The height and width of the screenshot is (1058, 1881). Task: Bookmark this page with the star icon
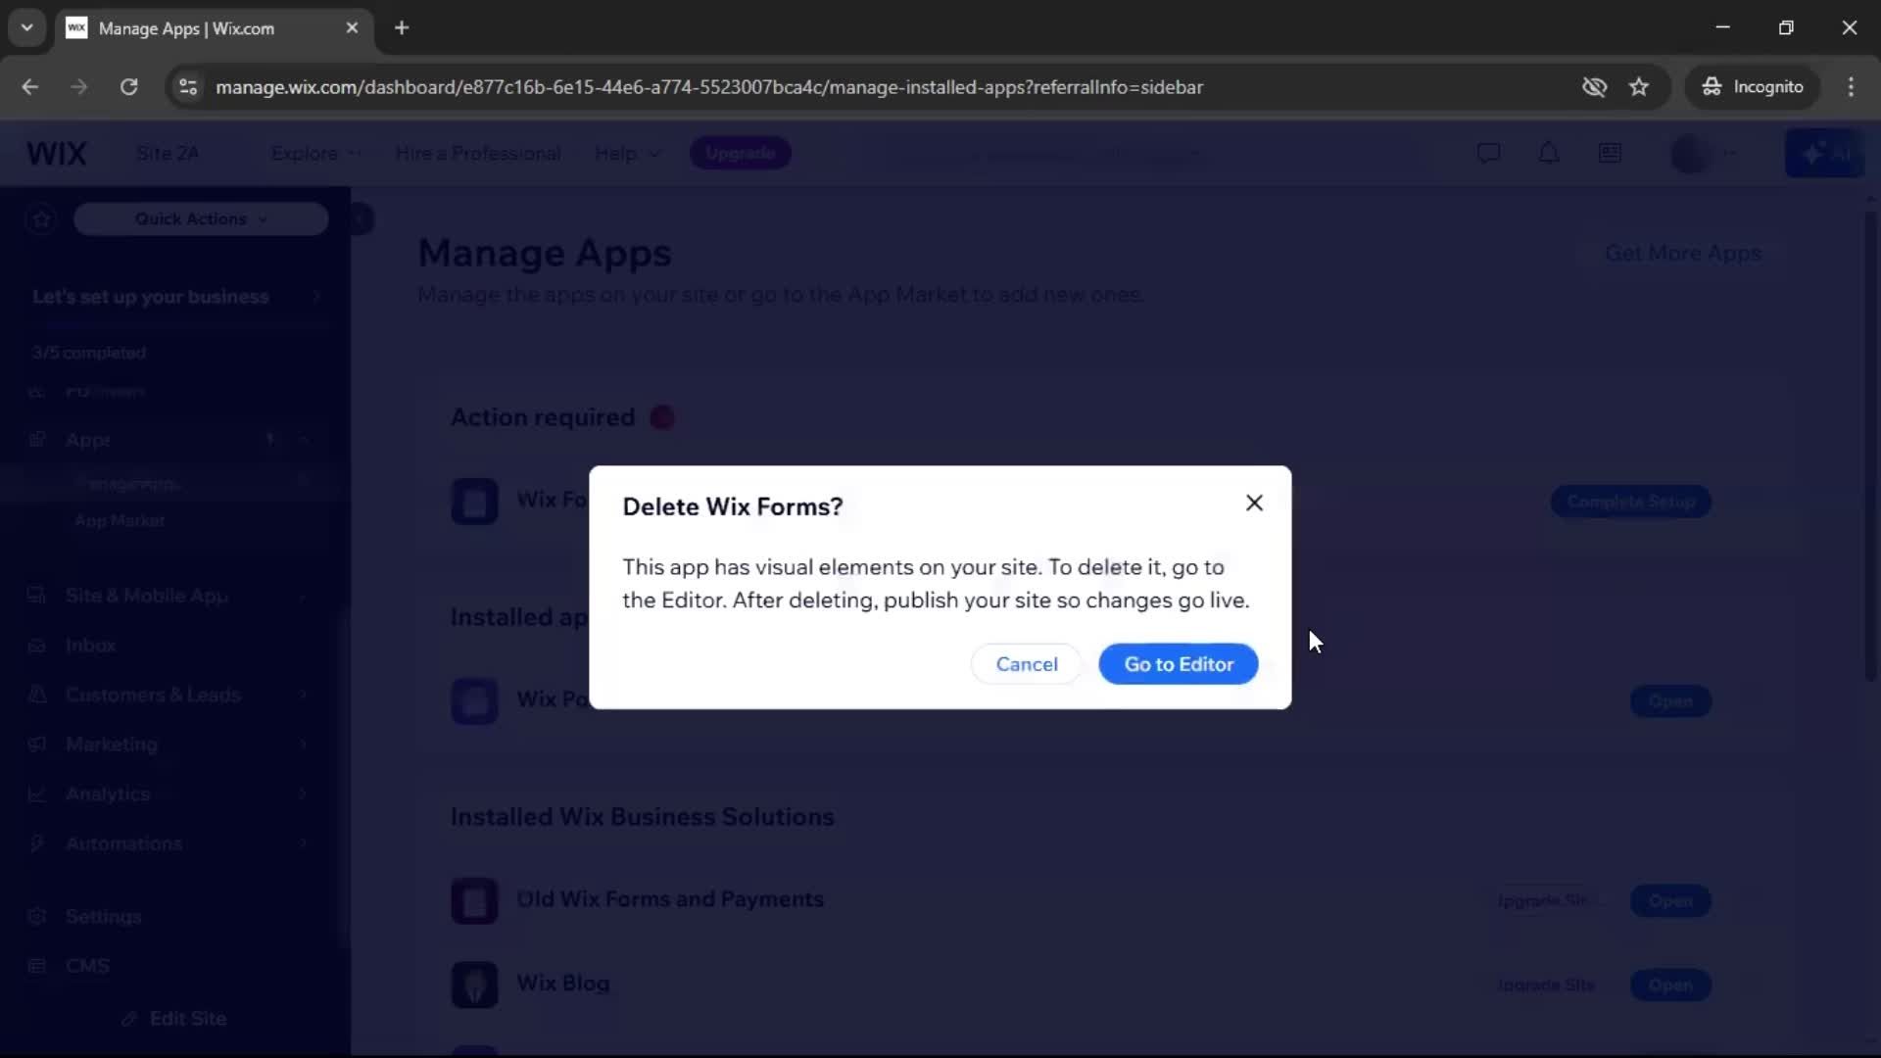click(1639, 86)
